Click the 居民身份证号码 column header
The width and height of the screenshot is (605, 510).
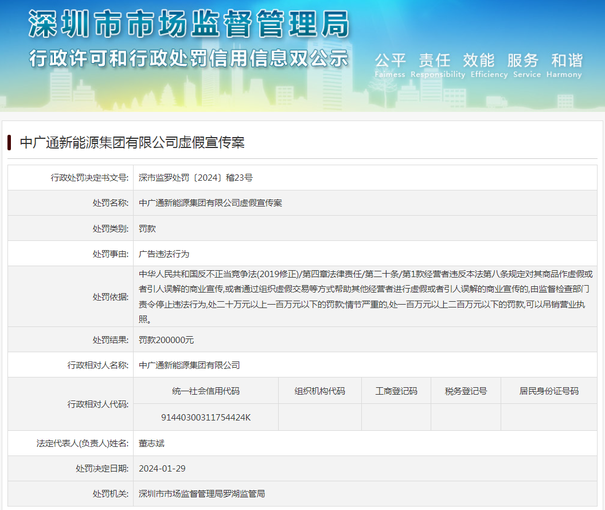(549, 391)
